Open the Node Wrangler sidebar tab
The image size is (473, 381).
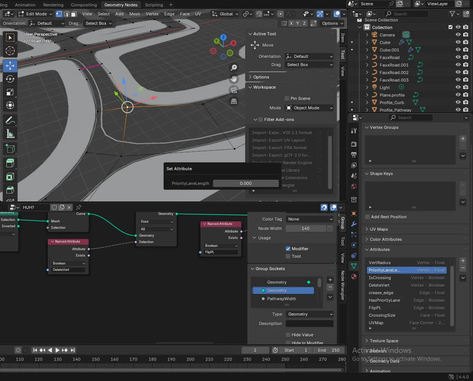[343, 285]
